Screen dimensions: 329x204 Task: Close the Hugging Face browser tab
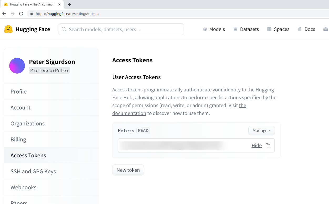click(60, 4)
